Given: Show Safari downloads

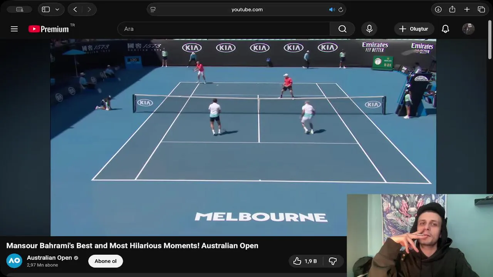Looking at the screenshot, I should 438,9.
